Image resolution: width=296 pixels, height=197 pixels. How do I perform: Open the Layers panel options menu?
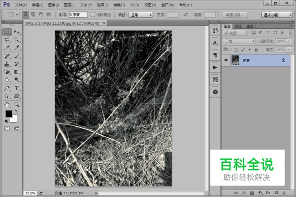click(x=291, y=26)
